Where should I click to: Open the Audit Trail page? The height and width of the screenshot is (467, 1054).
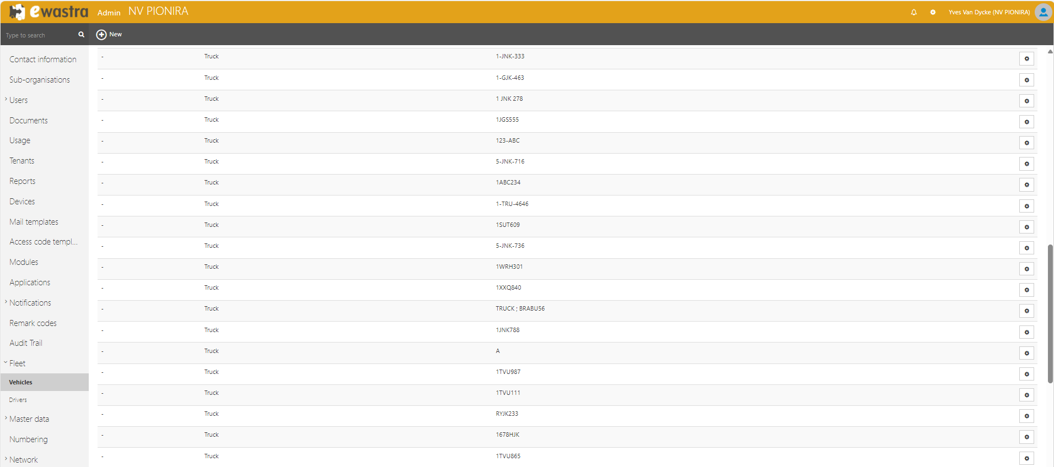tap(26, 343)
